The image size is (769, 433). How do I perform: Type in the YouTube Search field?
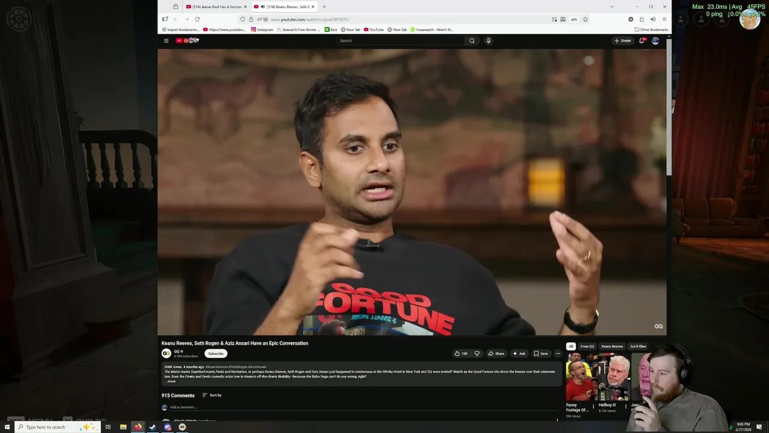click(x=401, y=41)
